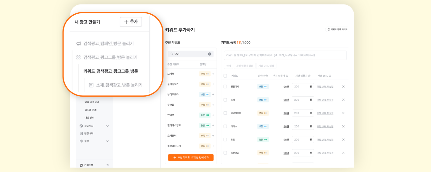Image resolution: width=431 pixels, height=172 pixels.
Task: Open 변경내역 in the sidebar
Action: 89,134
